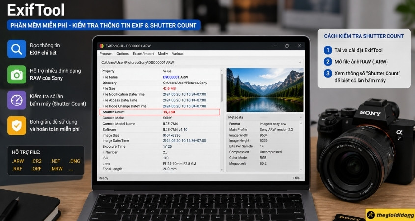The width and height of the screenshot is (415, 221).
Task: Click the 1/125 exposure time value
Action: pos(167,147)
